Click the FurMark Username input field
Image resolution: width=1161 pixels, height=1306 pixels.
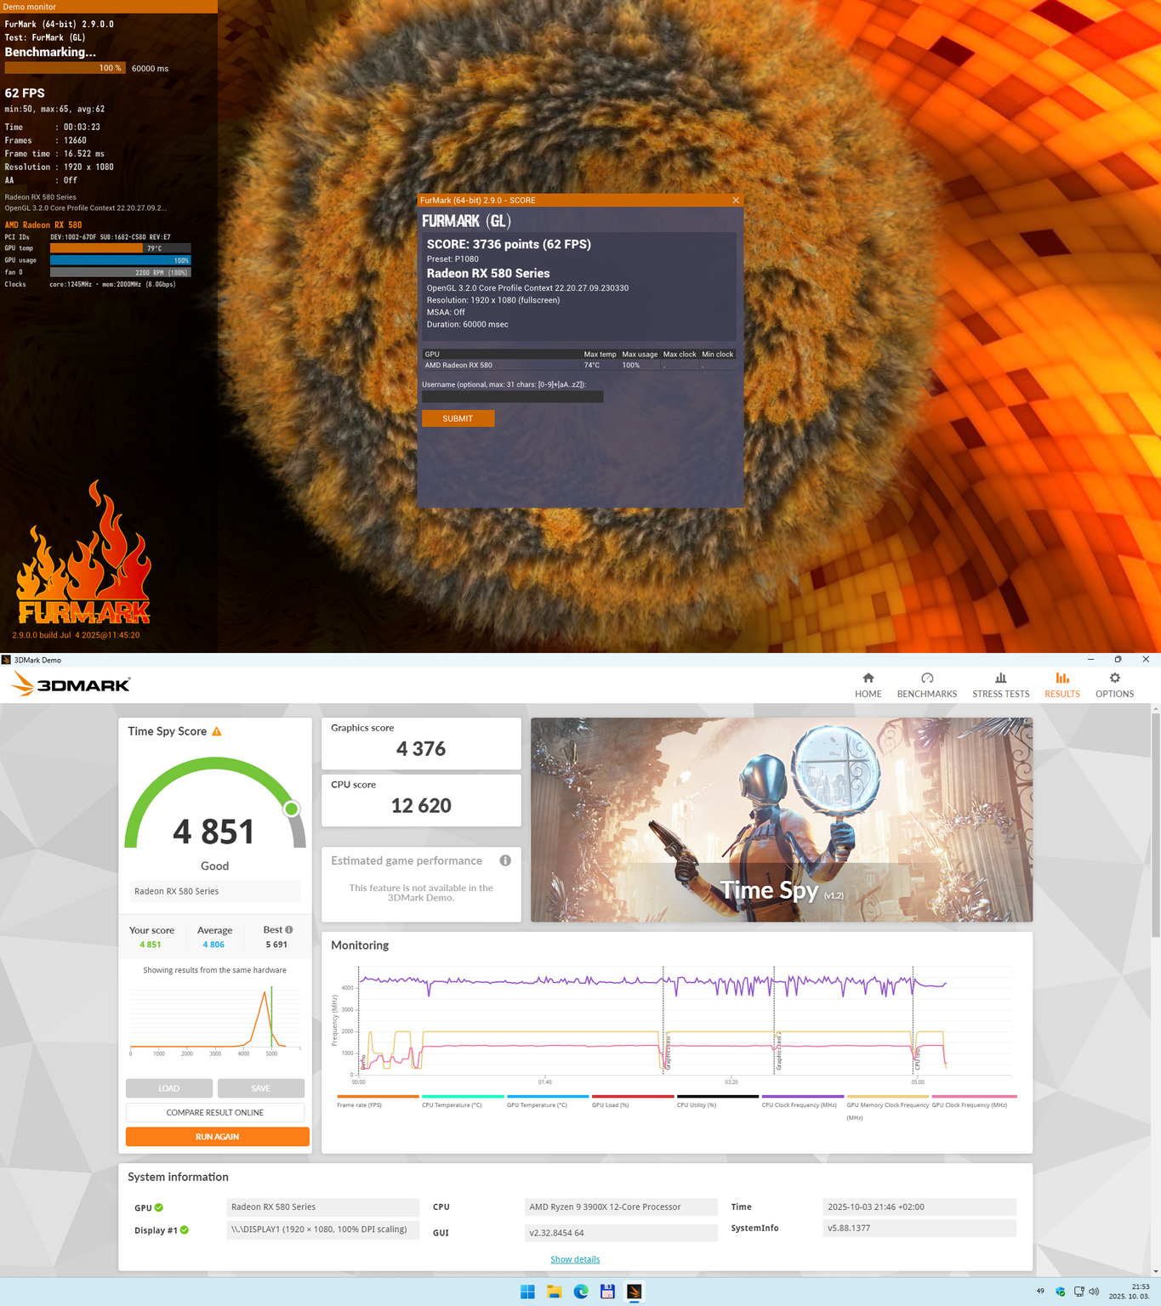(512, 396)
